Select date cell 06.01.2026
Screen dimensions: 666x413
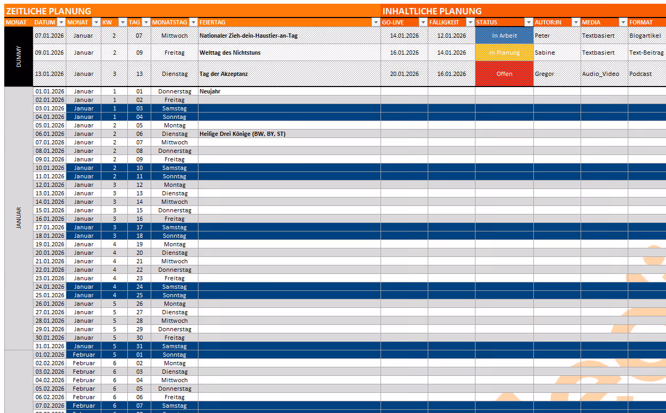tap(49, 134)
